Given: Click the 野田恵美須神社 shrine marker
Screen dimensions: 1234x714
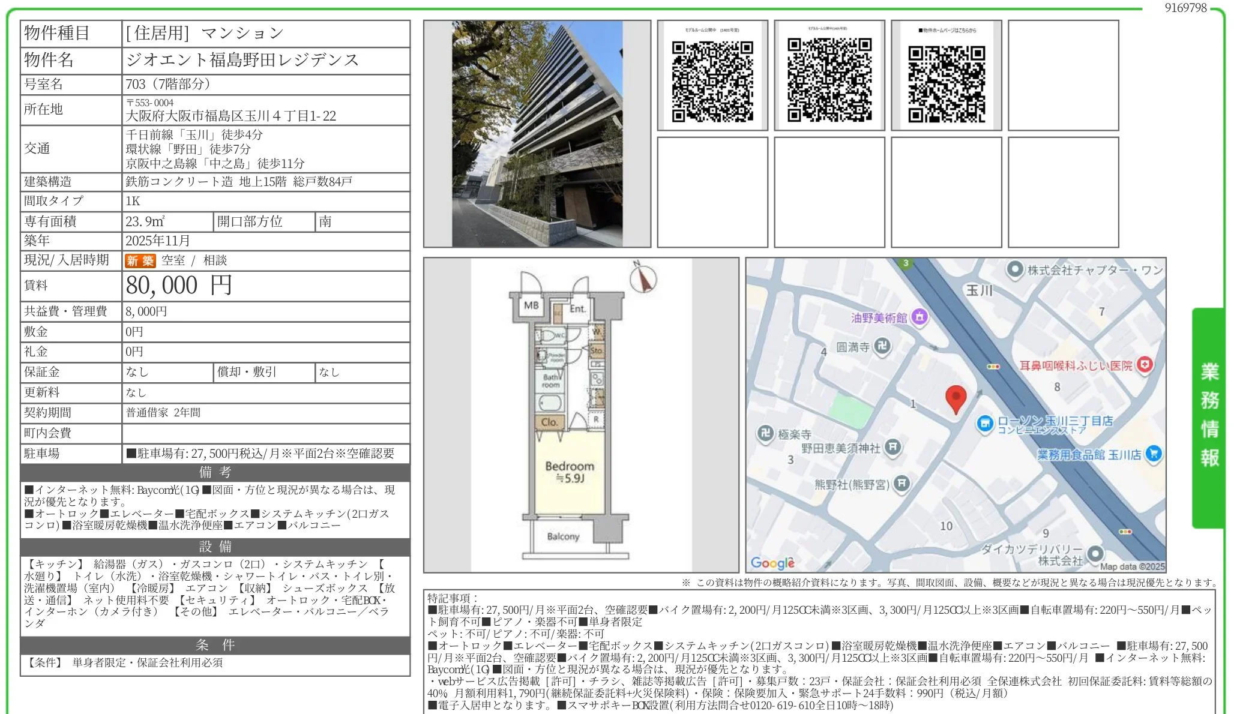Looking at the screenshot, I should [893, 447].
